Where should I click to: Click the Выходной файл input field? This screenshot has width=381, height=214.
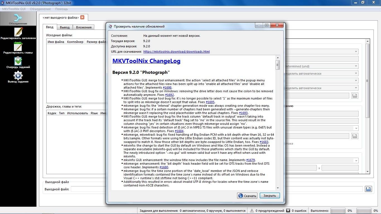coord(217,189)
